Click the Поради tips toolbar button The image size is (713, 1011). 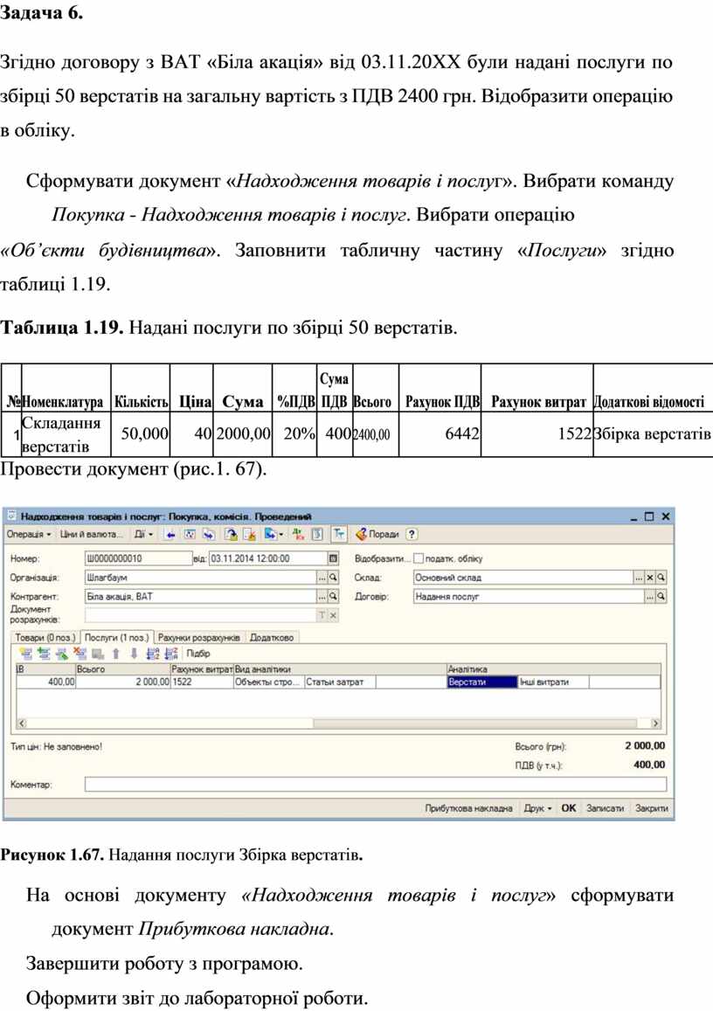click(377, 535)
